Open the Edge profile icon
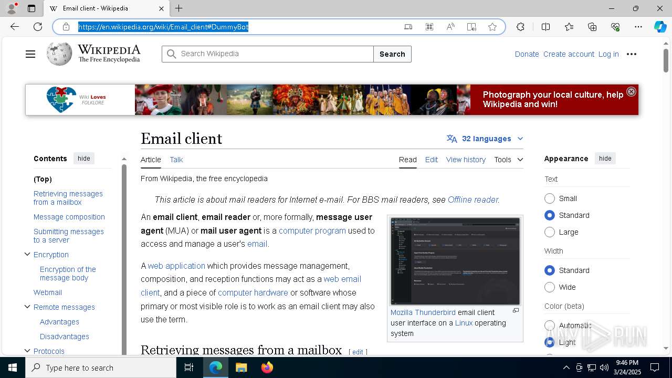Image resolution: width=672 pixels, height=378 pixels. (12, 8)
